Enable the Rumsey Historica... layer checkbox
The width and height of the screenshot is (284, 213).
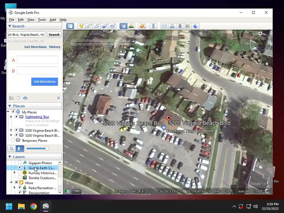tap(20, 172)
